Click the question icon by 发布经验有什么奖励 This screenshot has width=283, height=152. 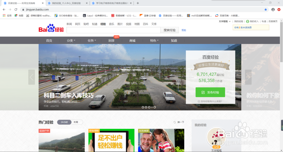click(199, 102)
